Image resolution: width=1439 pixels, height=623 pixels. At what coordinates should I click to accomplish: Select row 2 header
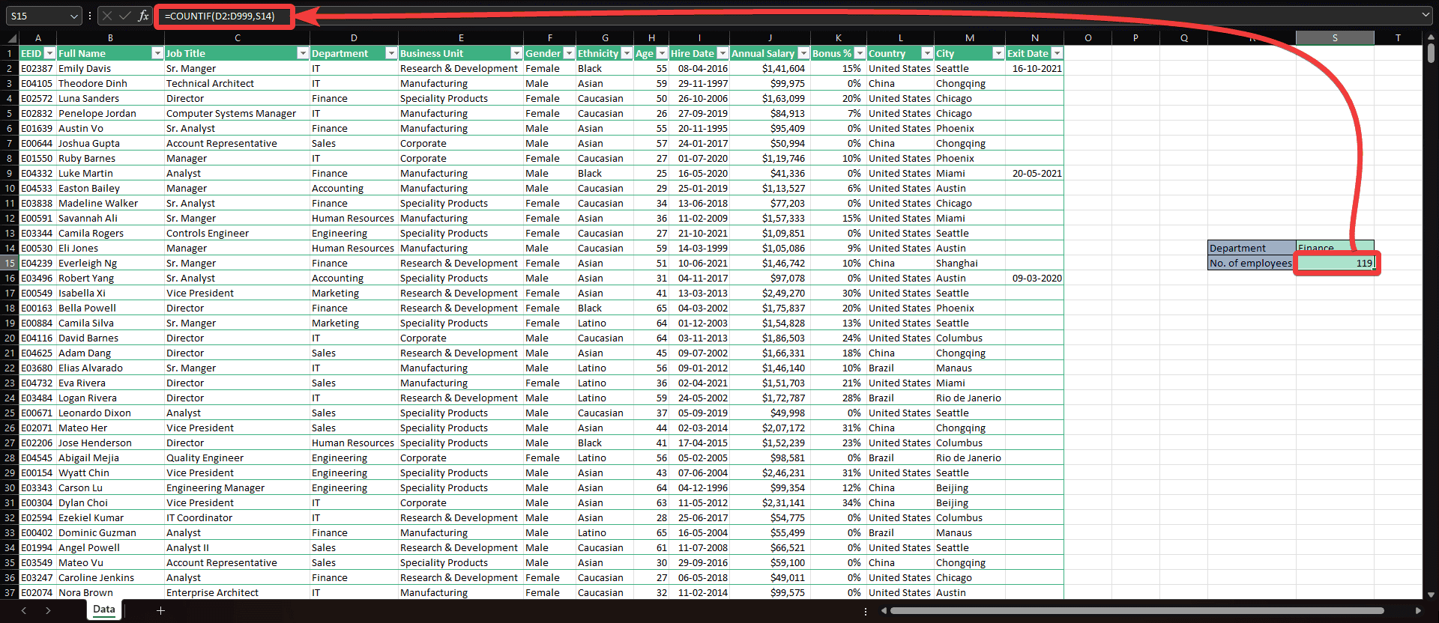pyautogui.click(x=10, y=68)
